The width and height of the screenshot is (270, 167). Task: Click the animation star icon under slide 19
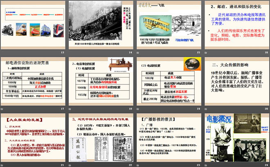click(x=138, y=109)
